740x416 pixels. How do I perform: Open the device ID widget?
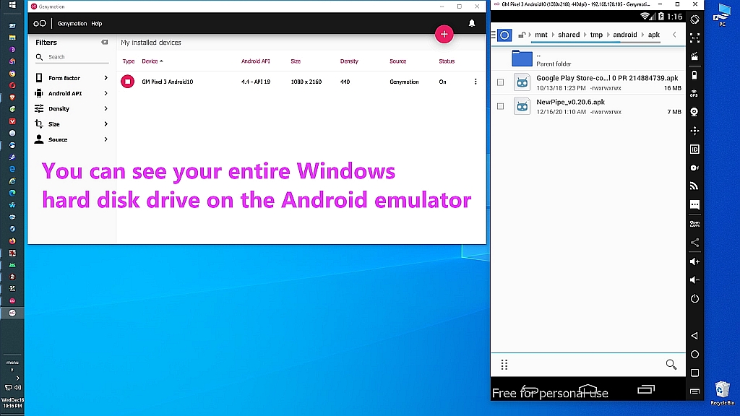click(x=694, y=149)
